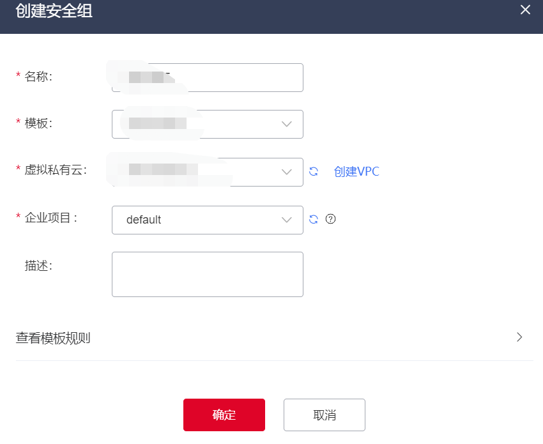Open the 企业项目 dropdown showing default
The height and width of the screenshot is (444, 543).
(207, 220)
